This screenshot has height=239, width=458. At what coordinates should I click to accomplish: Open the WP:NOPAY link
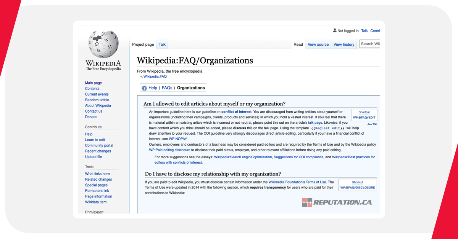[x=178, y=139]
